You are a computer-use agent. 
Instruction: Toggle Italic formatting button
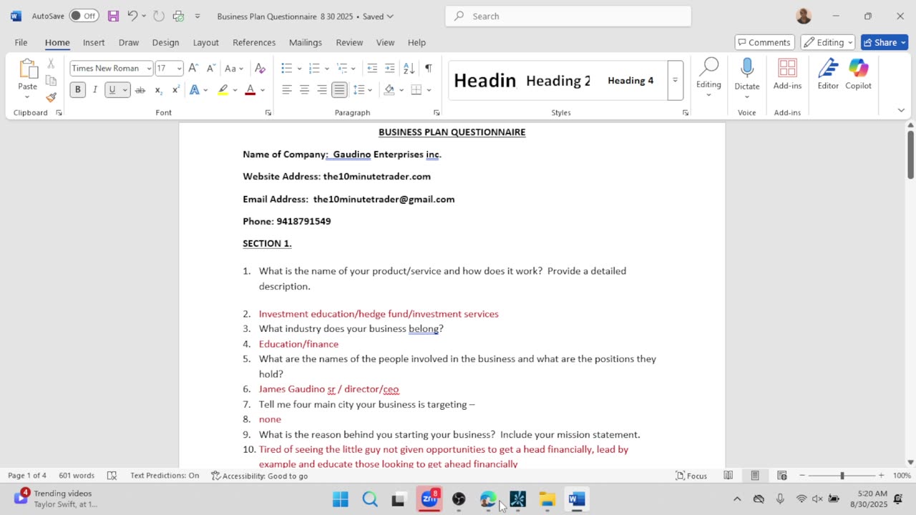pos(94,90)
